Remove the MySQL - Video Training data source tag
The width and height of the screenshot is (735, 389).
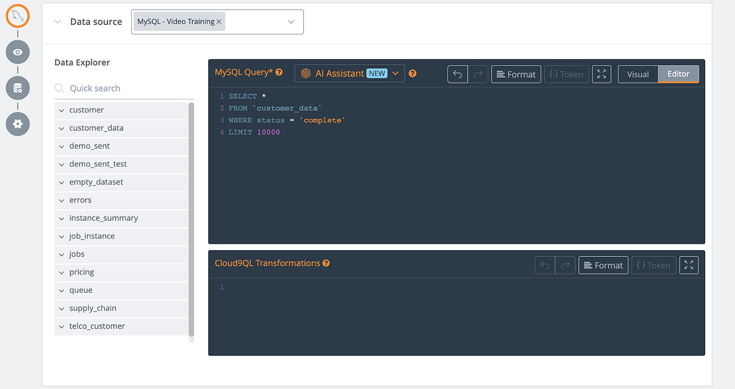coord(219,20)
